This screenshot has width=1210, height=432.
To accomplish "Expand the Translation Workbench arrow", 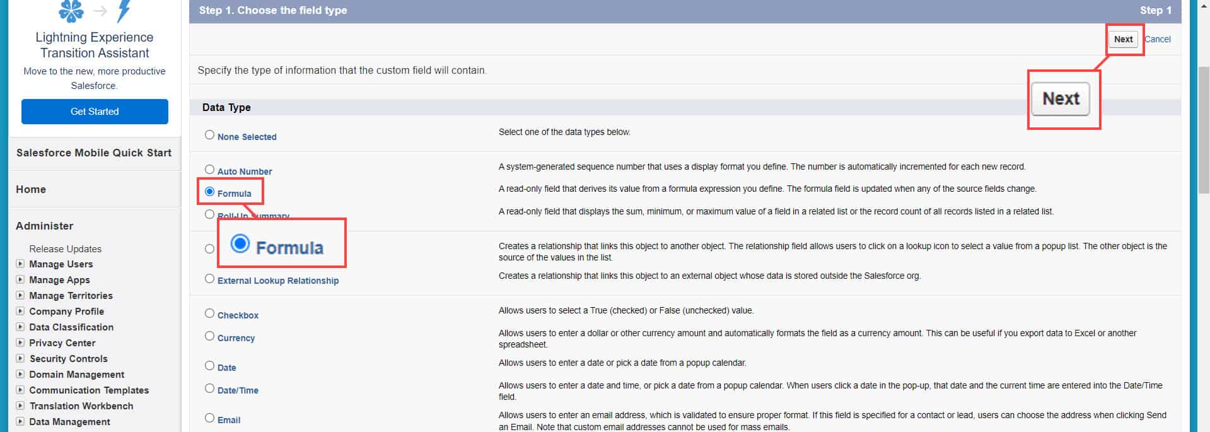I will tap(20, 406).
